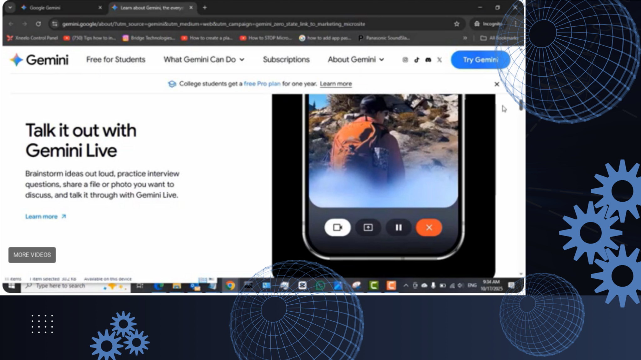641x360 pixels.
Task: Bookmark this page using the star icon
Action: click(x=456, y=24)
